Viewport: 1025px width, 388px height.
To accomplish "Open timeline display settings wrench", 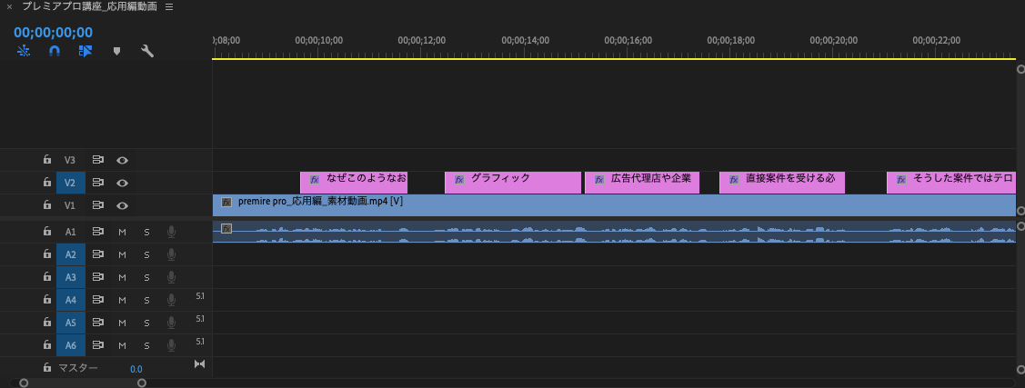I will (147, 51).
